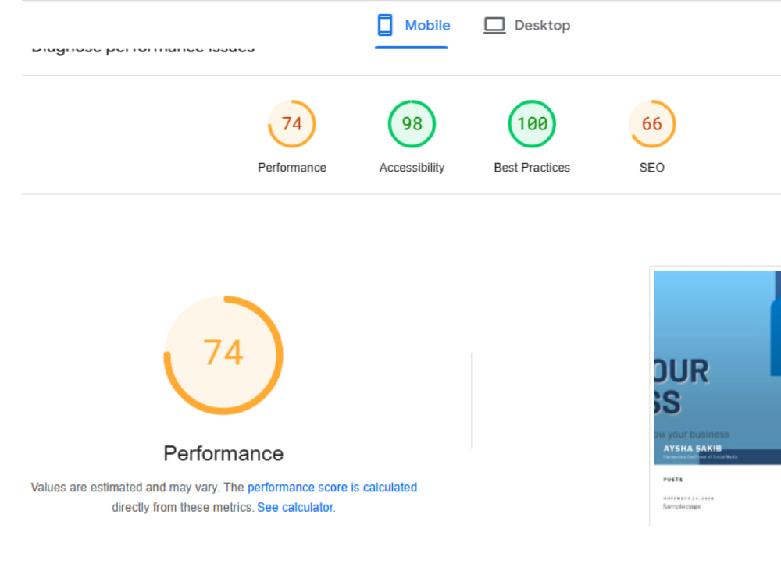The width and height of the screenshot is (781, 585).
Task: Open the 'See calculator' link
Action: 295,508
